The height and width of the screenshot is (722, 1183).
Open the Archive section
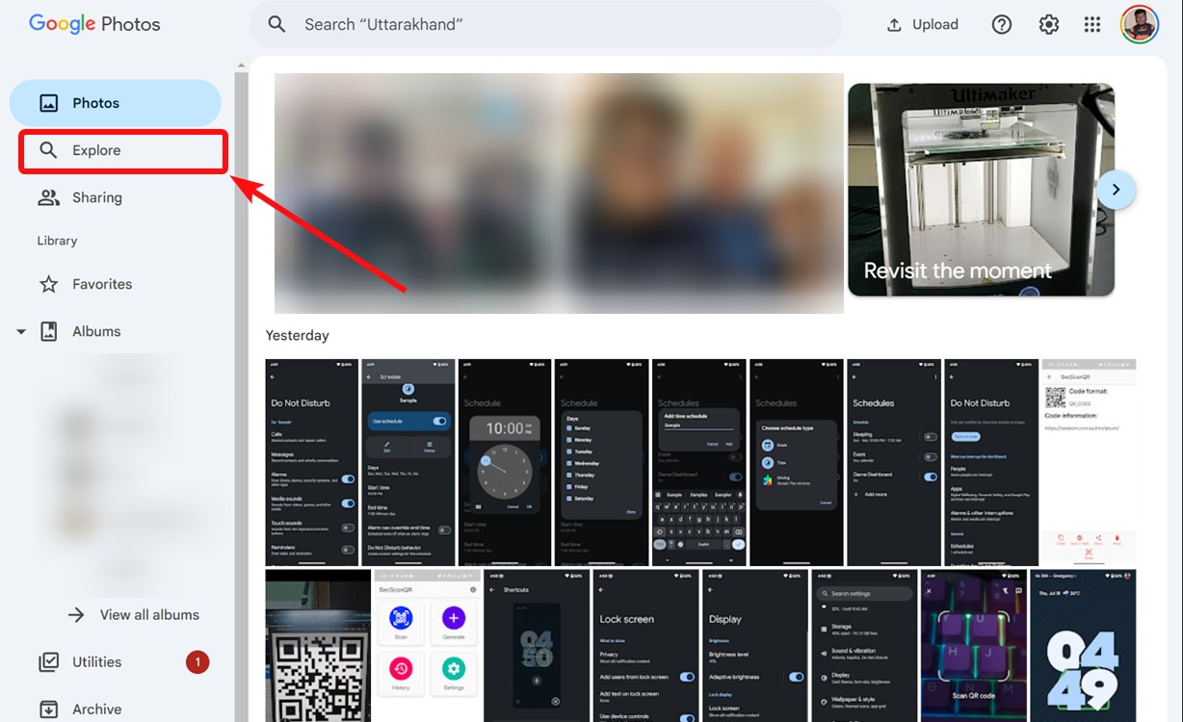[96, 708]
